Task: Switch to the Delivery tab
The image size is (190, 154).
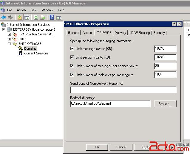Action: click(x=120, y=33)
